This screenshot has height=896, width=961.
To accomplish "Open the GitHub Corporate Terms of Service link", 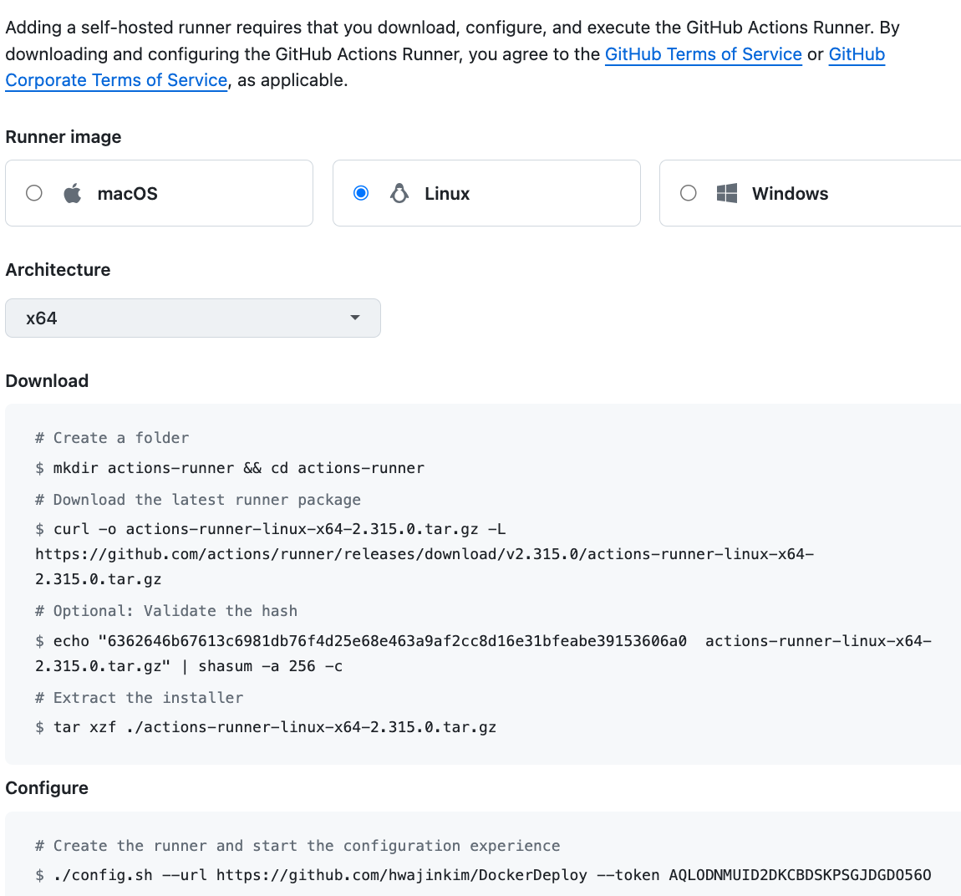I will tap(116, 80).
